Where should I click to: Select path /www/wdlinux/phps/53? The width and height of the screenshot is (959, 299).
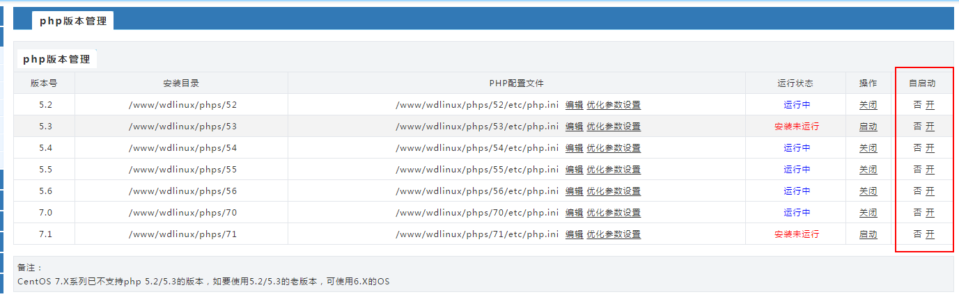tap(182, 127)
